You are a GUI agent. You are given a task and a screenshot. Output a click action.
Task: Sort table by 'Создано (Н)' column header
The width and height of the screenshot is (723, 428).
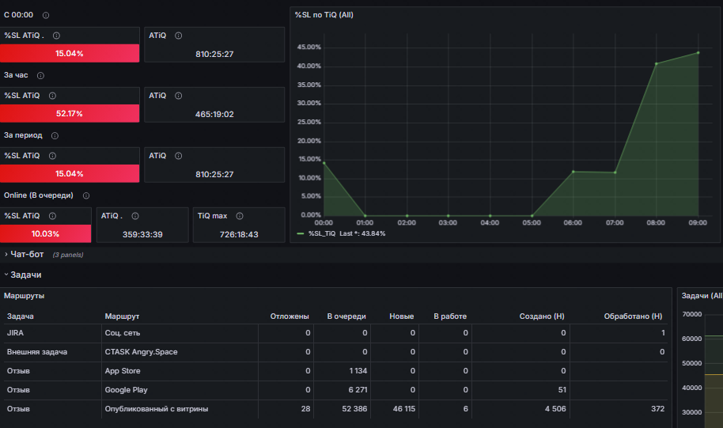[x=542, y=316]
